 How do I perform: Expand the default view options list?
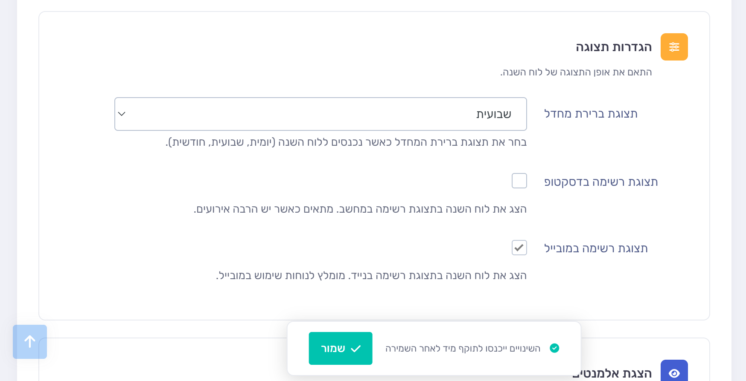coord(321,114)
